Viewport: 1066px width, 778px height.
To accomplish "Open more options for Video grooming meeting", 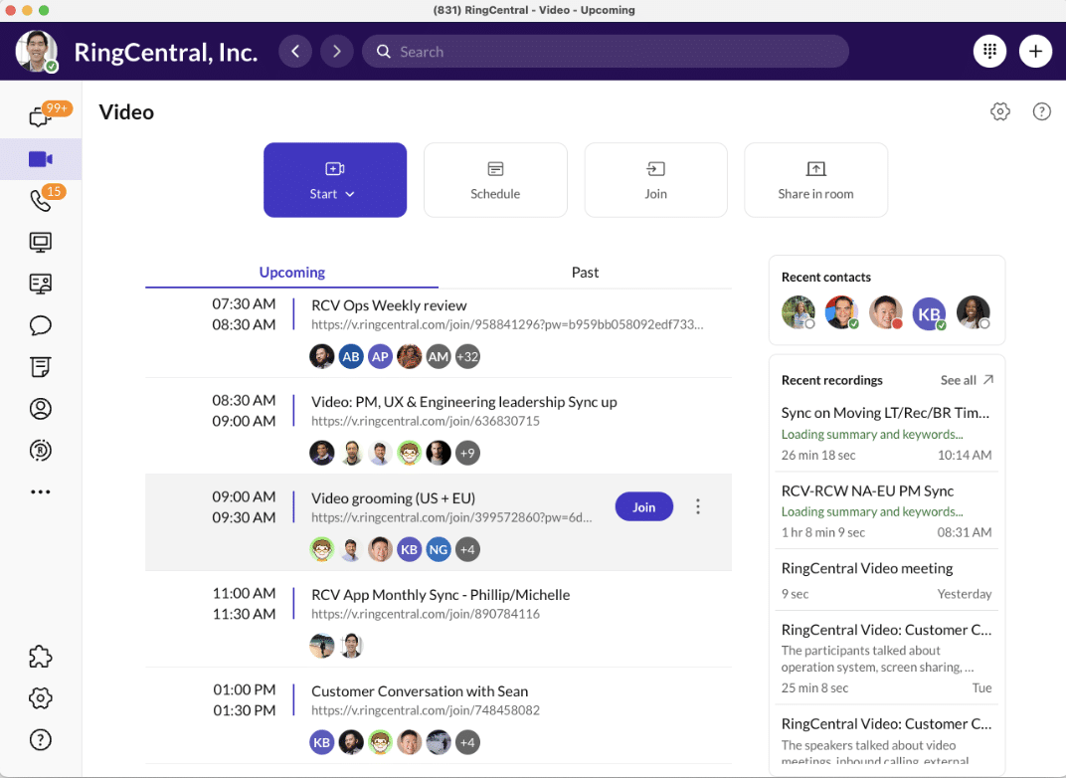I will (x=698, y=507).
